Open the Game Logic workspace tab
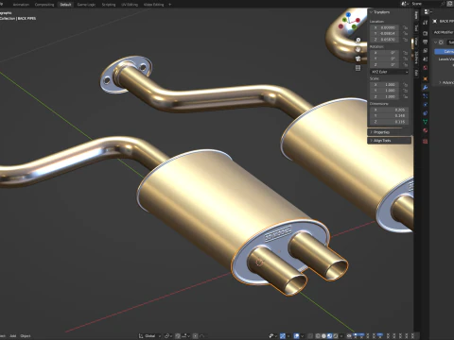The height and width of the screenshot is (340, 454). [x=86, y=5]
